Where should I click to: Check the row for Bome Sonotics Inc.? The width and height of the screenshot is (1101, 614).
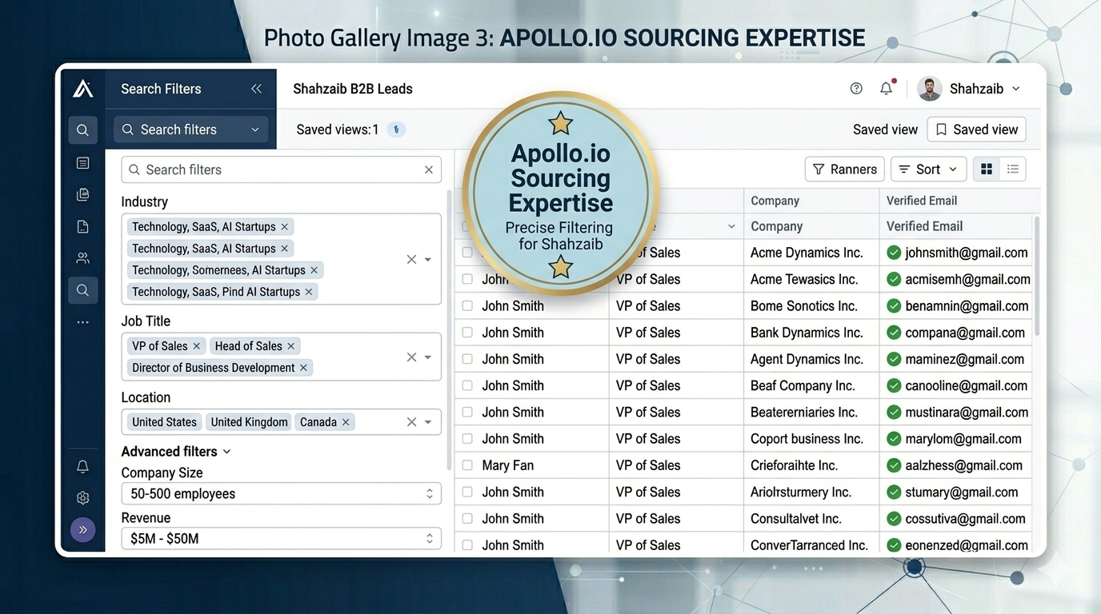click(x=467, y=306)
